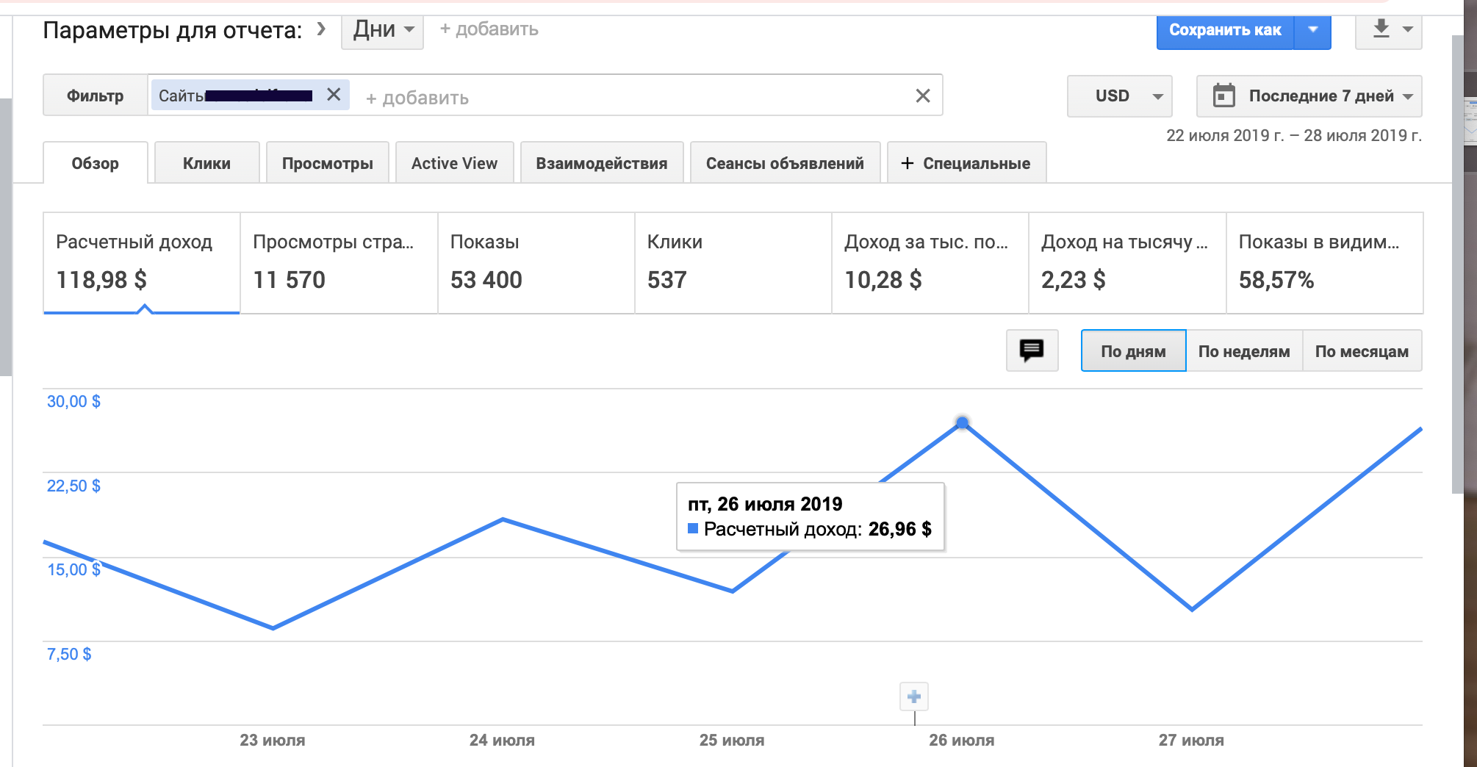Select the Доход на тысячу card showing 2,23 $

pyautogui.click(x=1127, y=263)
